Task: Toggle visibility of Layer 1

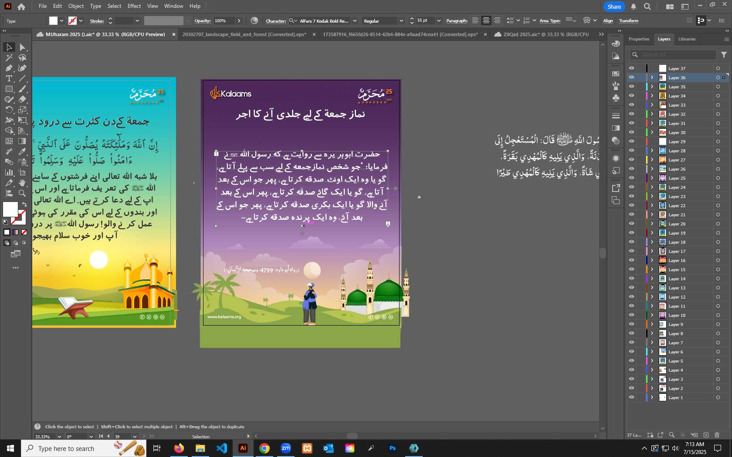Action: 631,397
